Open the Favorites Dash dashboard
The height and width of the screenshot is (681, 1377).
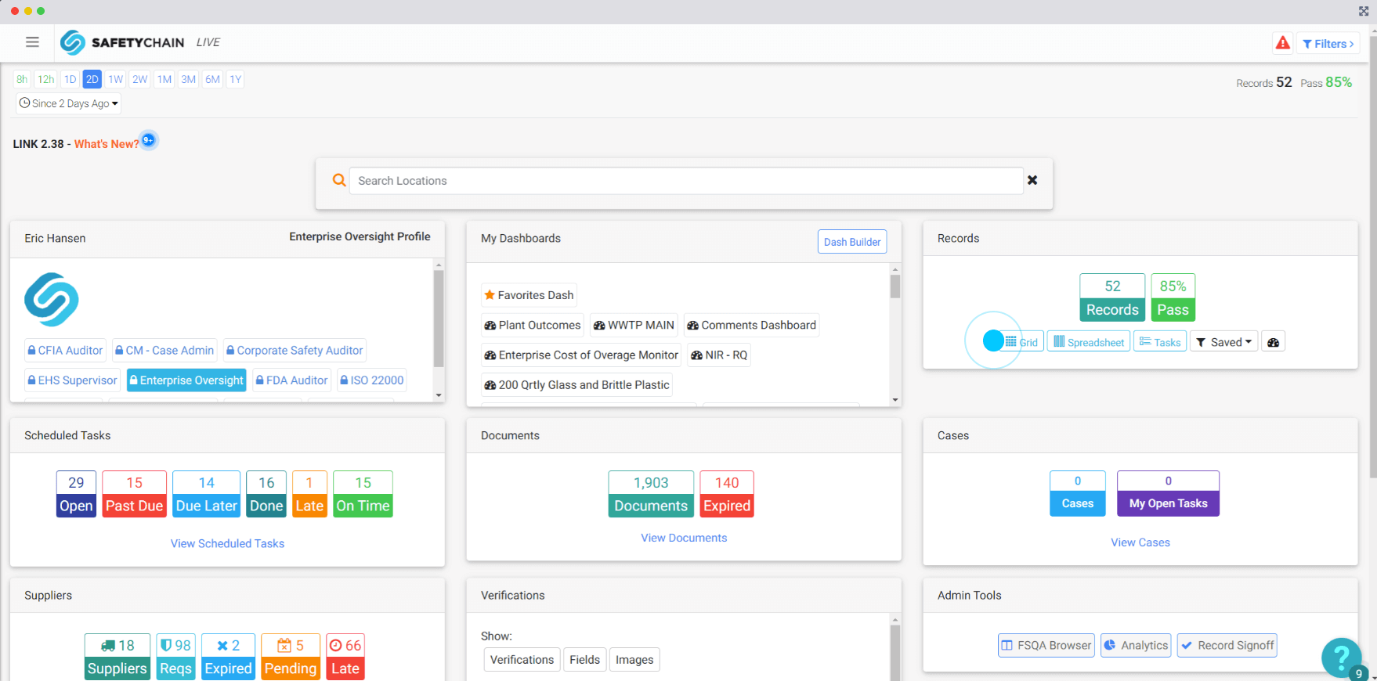(529, 295)
